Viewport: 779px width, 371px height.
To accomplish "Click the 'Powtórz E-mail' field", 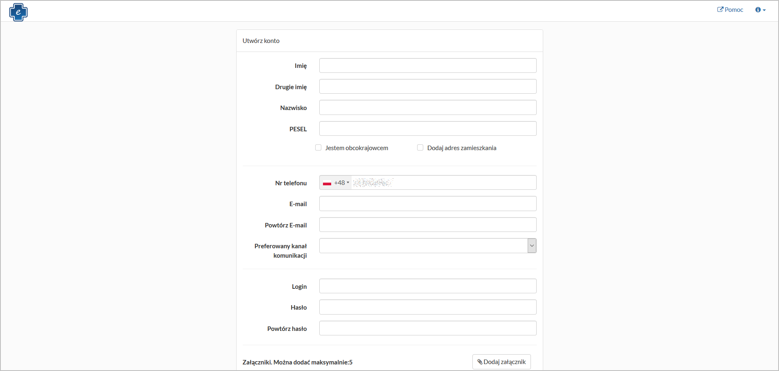I will click(x=427, y=225).
